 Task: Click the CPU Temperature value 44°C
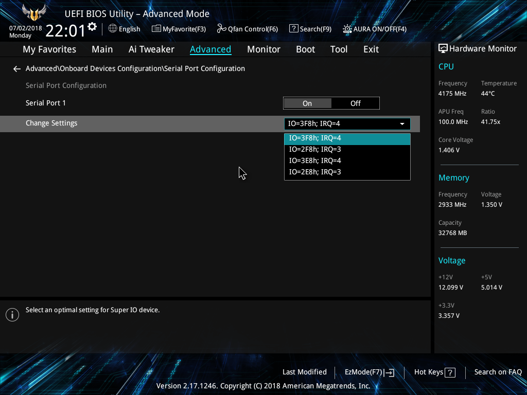click(x=488, y=94)
